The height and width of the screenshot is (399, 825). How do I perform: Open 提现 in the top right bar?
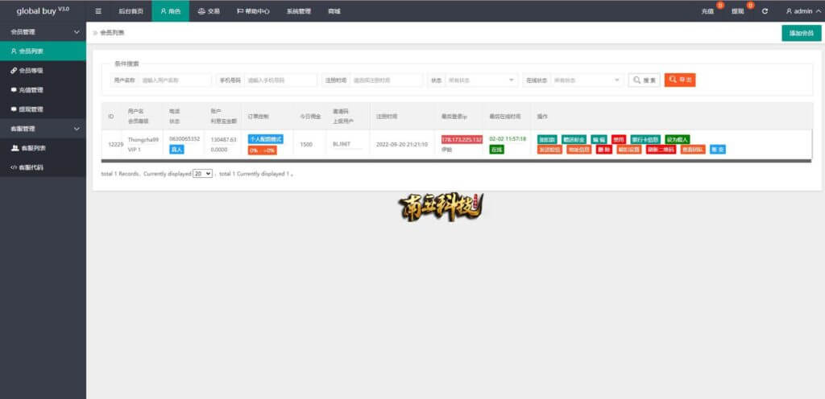pyautogui.click(x=738, y=11)
